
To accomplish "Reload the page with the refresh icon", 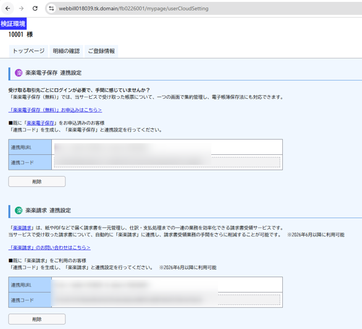I will point(35,9).
